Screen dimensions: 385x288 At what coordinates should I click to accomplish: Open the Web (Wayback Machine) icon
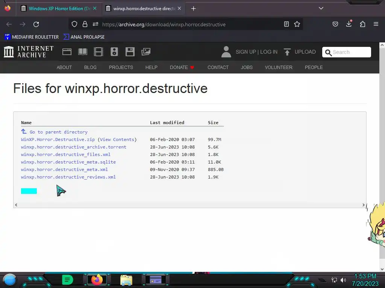pyautogui.click(x=67, y=52)
